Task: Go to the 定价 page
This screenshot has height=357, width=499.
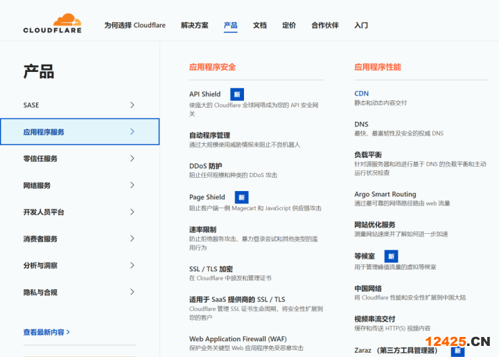Action: pyautogui.click(x=289, y=26)
